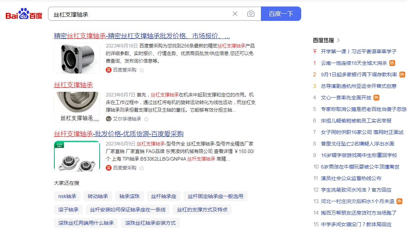Open the 百度爱采购 source link under the first result

point(125,70)
